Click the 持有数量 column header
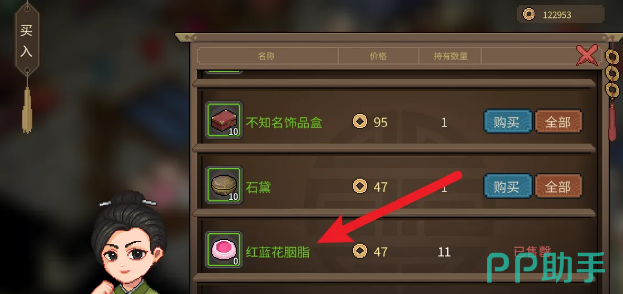 [x=450, y=56]
